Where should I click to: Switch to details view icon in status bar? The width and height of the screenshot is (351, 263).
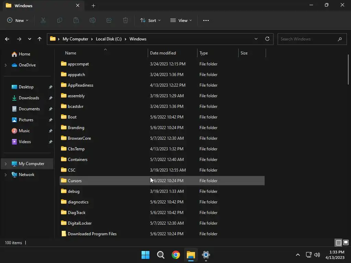coord(338,242)
